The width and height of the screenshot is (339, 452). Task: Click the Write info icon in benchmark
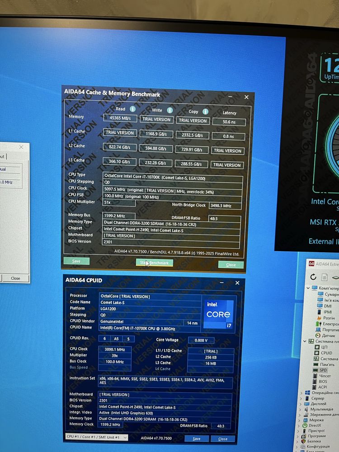click(x=170, y=110)
